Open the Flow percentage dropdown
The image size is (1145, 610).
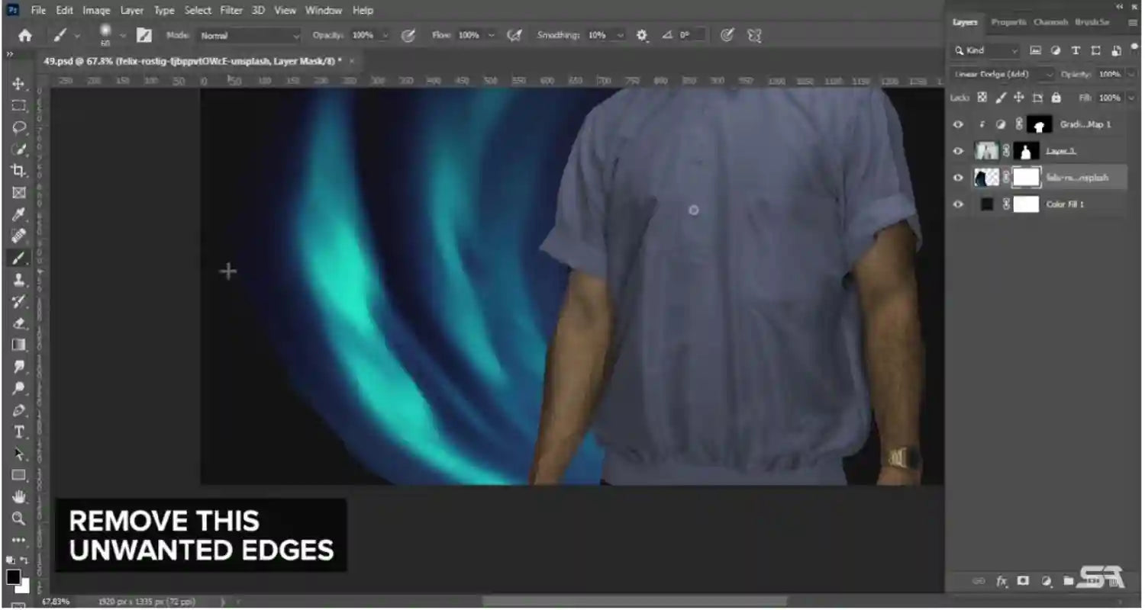click(x=491, y=35)
